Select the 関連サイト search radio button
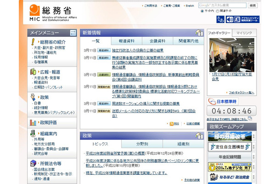Image resolution: width=280 pixels, height=184 pixels. [x=217, y=11]
